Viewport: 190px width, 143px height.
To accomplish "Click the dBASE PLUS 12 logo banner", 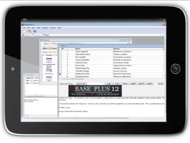I will pos(95,91).
